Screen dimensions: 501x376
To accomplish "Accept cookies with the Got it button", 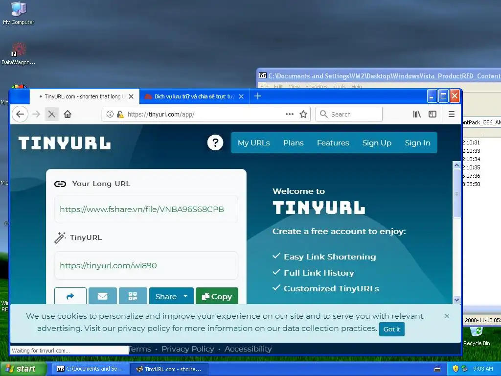I will click(392, 329).
